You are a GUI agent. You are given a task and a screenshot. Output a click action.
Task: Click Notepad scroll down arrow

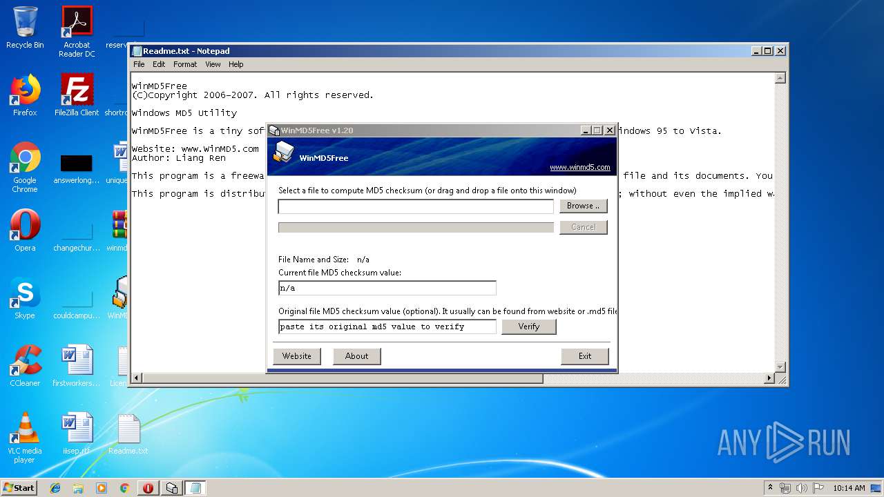pyautogui.click(x=780, y=367)
